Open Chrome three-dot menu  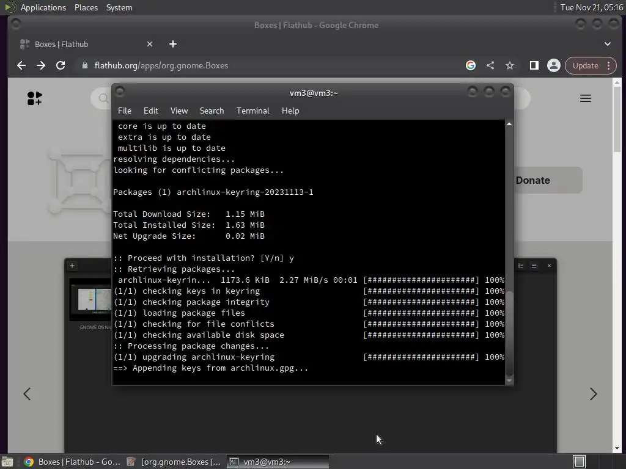[x=609, y=65]
